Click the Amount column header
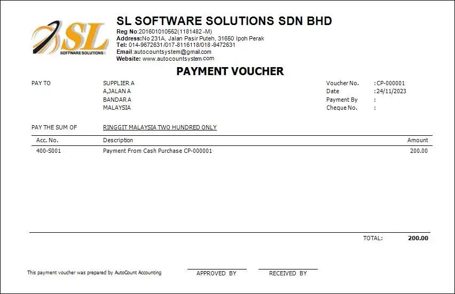This screenshot has height=294, width=455. [418, 141]
